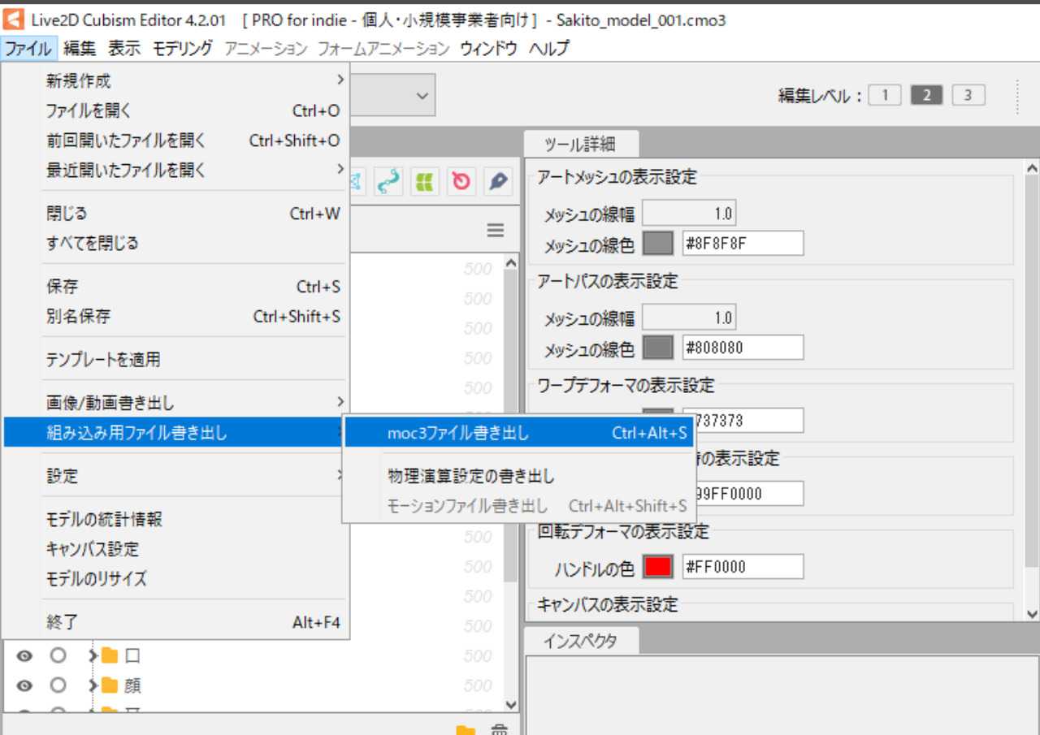Select the green warp deformer tool icon

click(x=424, y=182)
